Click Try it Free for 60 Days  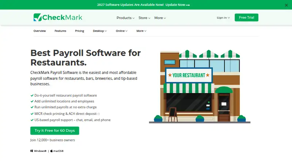click(55, 131)
